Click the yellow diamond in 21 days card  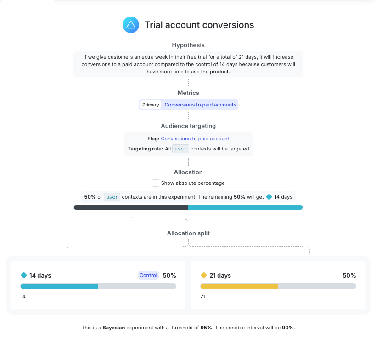click(203, 275)
